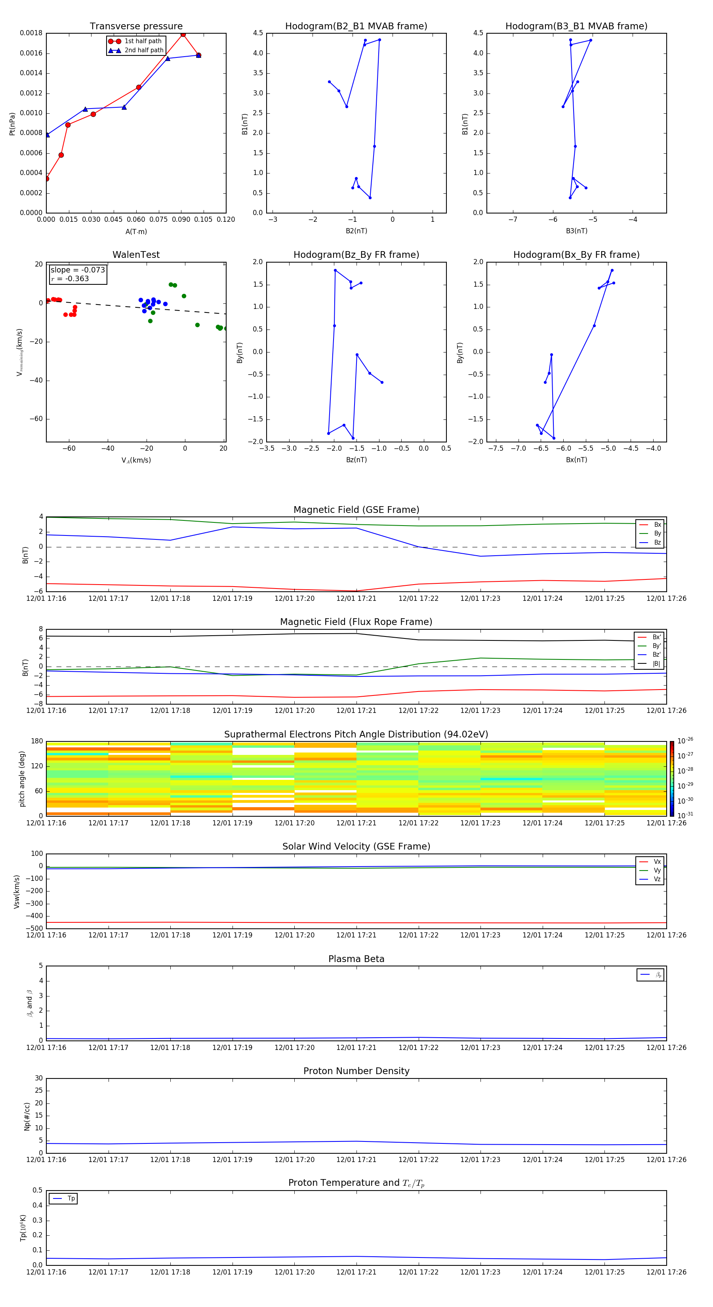This screenshot has height=1307, width=713.
Task: Click the 'Np(#/cc)' y-axis label
Action: coord(27,1116)
